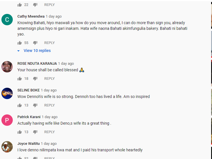The image size is (212, 159).
Task: Like Patrick Karani's comment
Action: pyautogui.click(x=20, y=132)
